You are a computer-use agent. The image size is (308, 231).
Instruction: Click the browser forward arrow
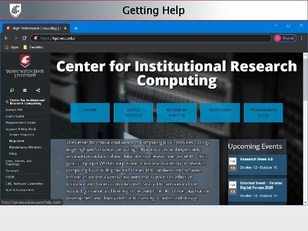click(15, 38)
